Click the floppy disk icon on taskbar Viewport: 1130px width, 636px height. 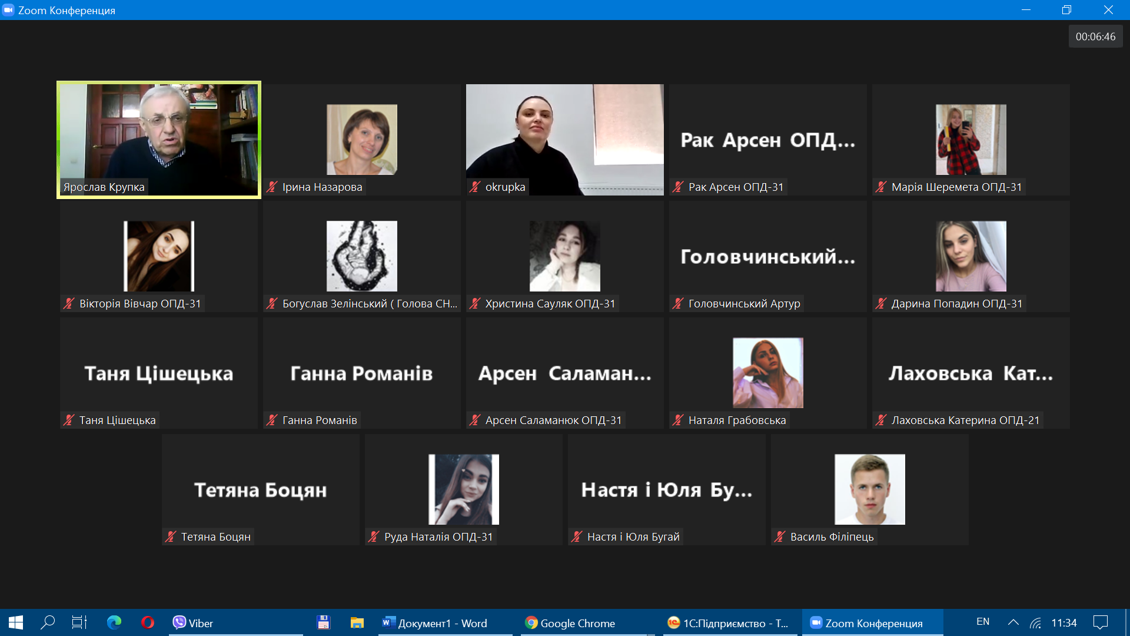pos(323,622)
